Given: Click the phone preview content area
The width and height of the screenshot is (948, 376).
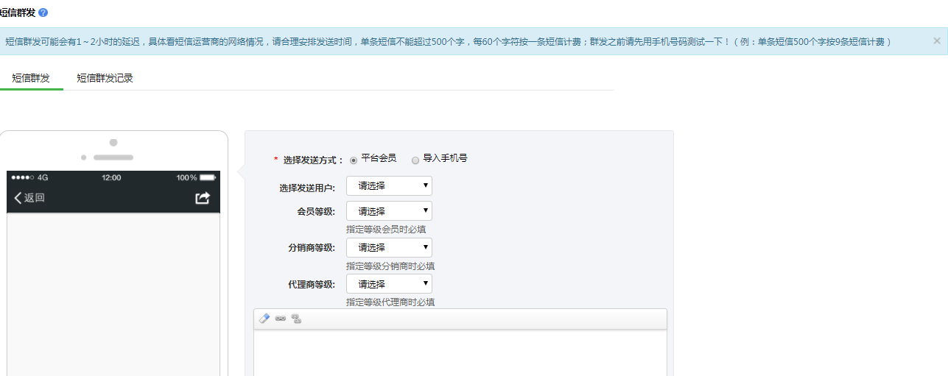Looking at the screenshot, I should [113, 294].
